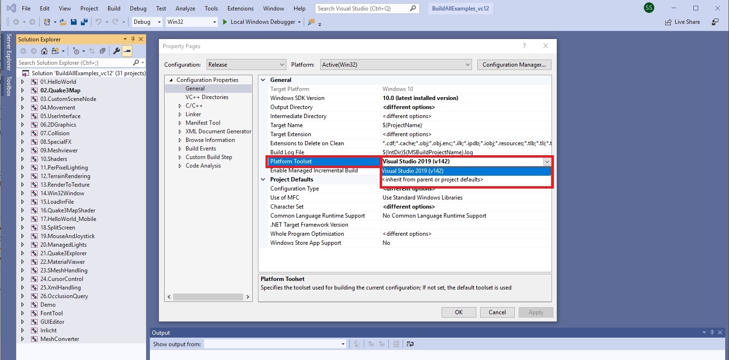Click the Visual Studio logo icon
Viewport: 729px width, 360px height.
[10, 8]
